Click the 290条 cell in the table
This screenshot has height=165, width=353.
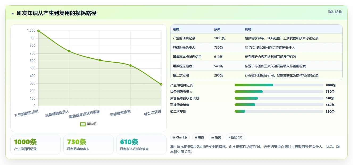click(x=218, y=75)
